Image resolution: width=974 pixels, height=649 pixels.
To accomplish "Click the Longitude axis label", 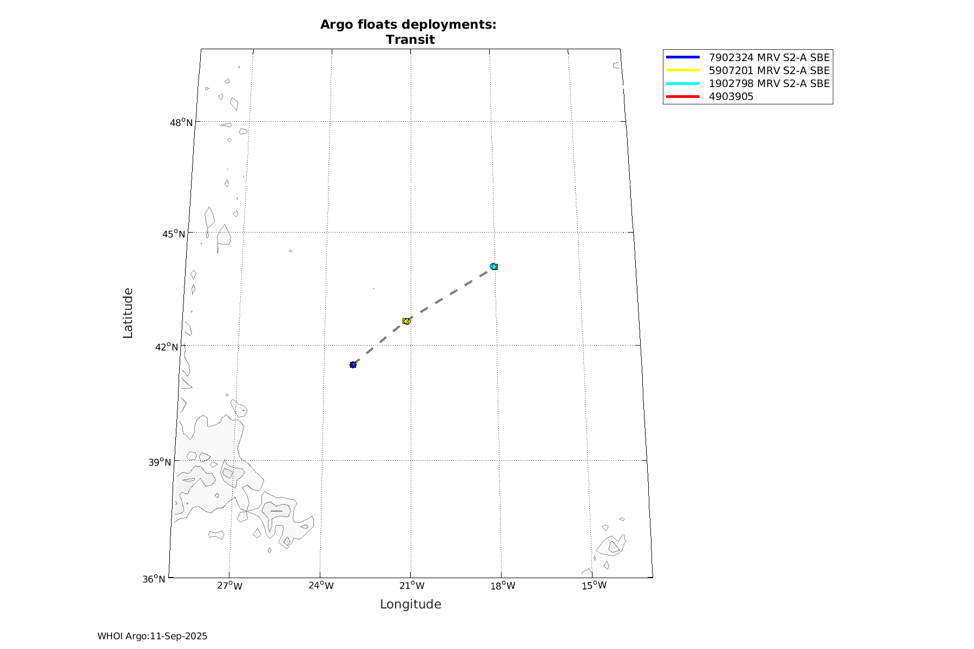I will click(410, 604).
